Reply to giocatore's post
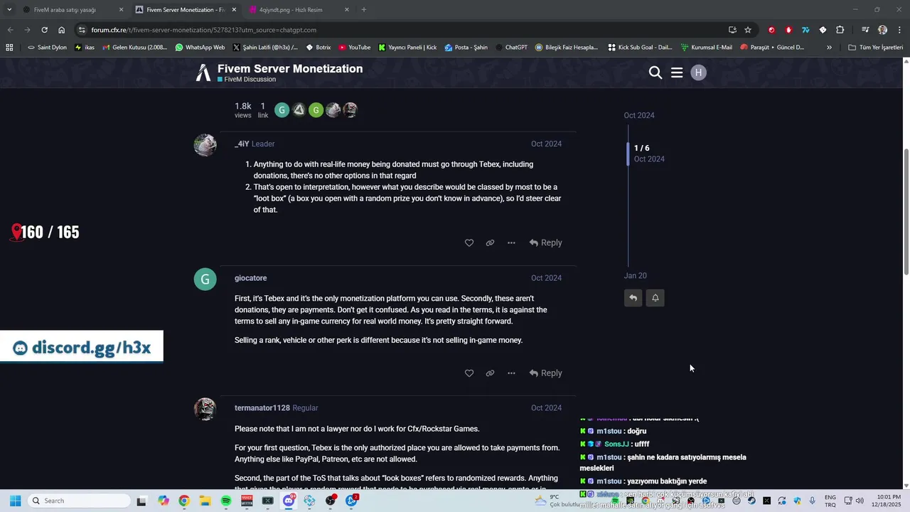 545,373
